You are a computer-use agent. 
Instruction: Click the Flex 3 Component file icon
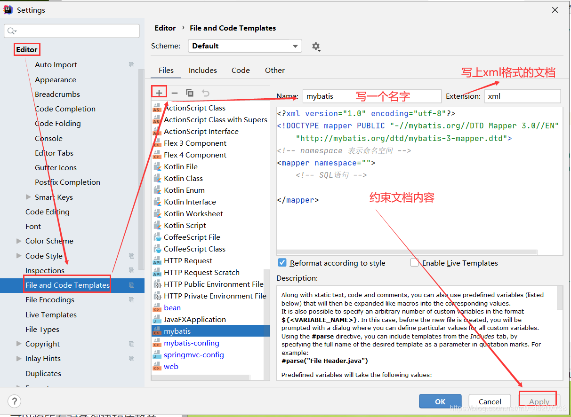157,143
